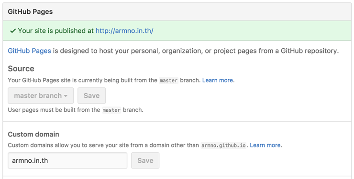Click Save button next to master branch
The height and width of the screenshot is (179, 354).
click(x=92, y=95)
